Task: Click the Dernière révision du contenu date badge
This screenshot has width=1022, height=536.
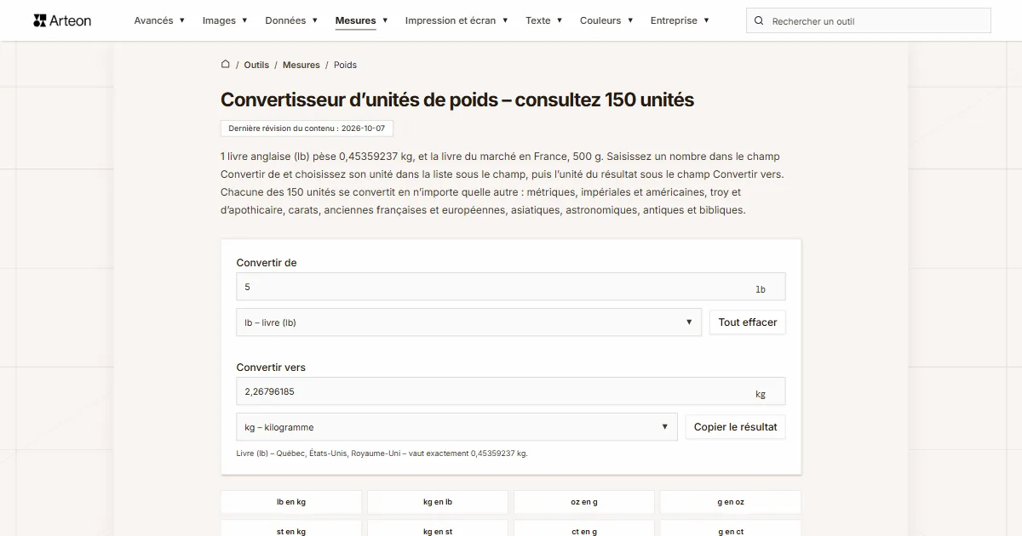Action: (x=307, y=128)
